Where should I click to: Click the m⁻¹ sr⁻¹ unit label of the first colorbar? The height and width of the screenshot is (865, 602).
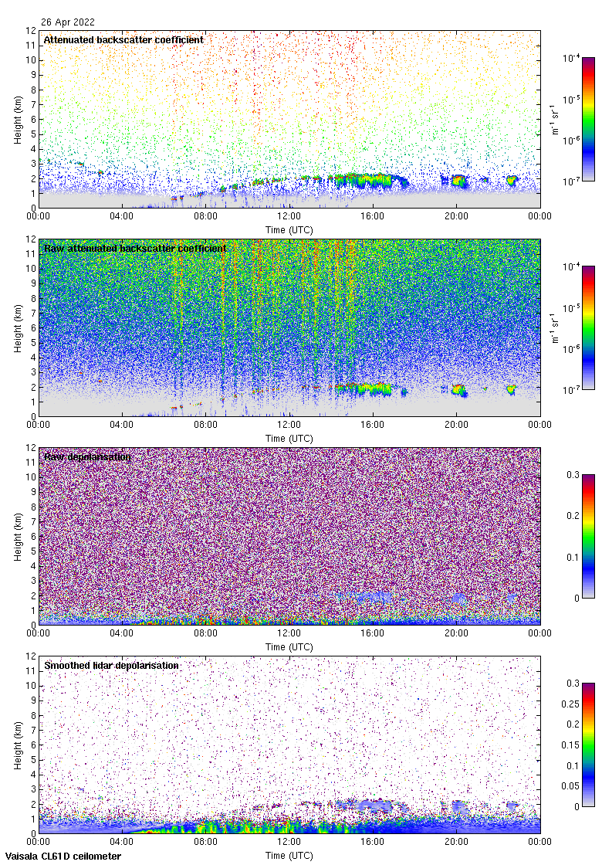[x=555, y=119]
